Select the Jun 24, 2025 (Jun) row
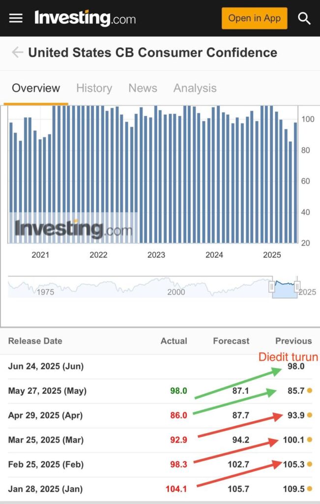Screen dimensions: 320x504 click(x=160, y=366)
